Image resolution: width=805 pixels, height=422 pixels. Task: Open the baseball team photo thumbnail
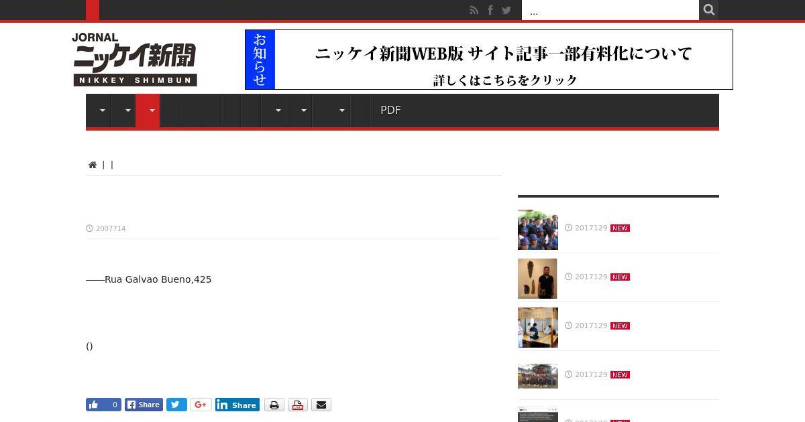pos(537,230)
